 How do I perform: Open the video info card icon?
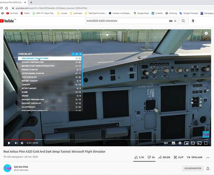(x=206, y=33)
